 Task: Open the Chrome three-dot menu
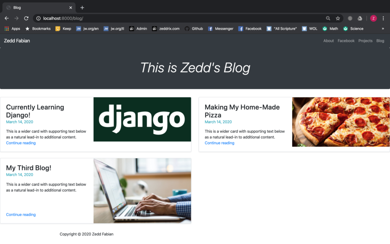[x=383, y=18]
